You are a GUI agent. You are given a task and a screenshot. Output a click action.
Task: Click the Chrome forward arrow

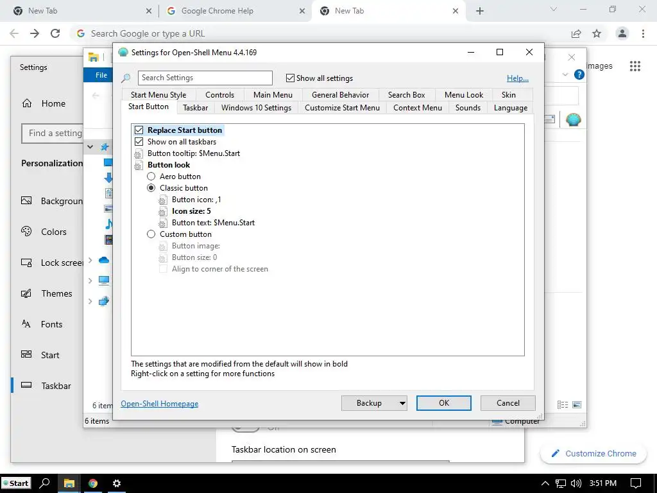[35, 33]
